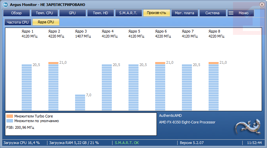This screenshot has width=267, height=148.
Task: Click the Ядро 5 multiplier bar
Action: pyautogui.click(x=133, y=87)
